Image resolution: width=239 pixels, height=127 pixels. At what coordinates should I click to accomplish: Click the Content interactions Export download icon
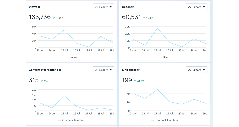96,70
